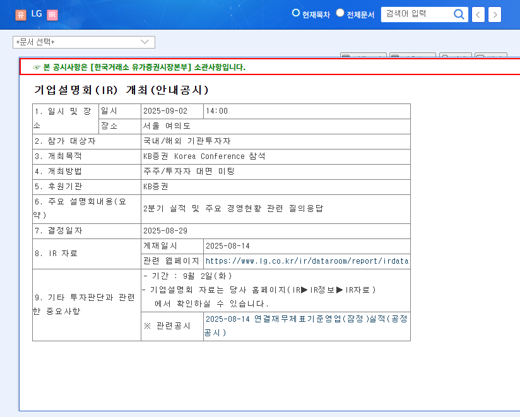Select the 전체문서 radio button
Viewport: 520px width, 417px height.
[340, 13]
